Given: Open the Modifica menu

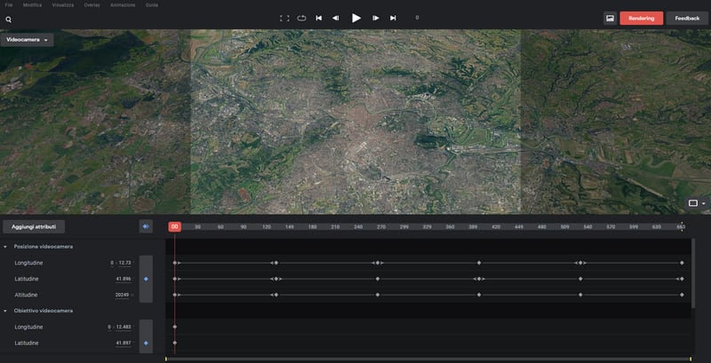Looking at the screenshot, I should (33, 5).
